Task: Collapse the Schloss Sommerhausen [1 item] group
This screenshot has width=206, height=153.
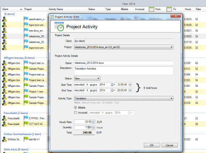Action: click(22, 134)
